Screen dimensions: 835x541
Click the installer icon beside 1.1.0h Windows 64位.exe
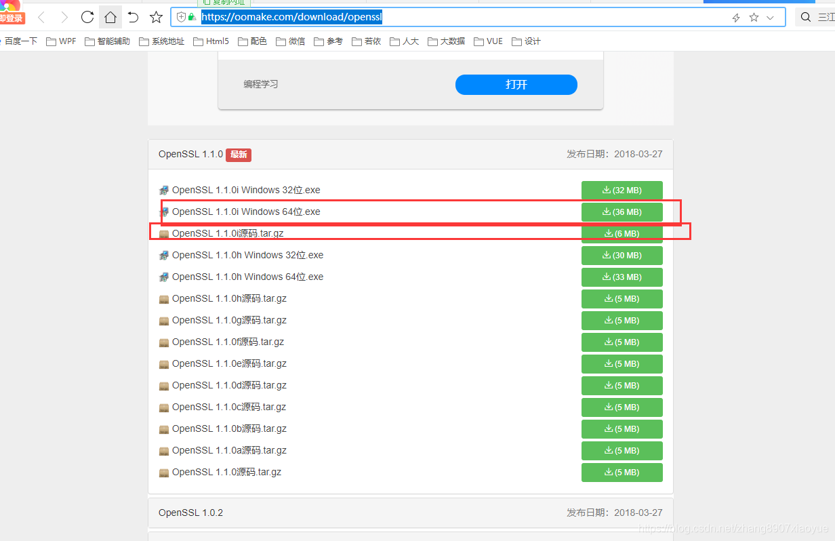(163, 277)
